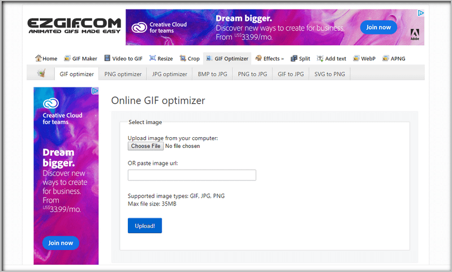
Task: Click Join now in top banner ad
Action: point(378,27)
